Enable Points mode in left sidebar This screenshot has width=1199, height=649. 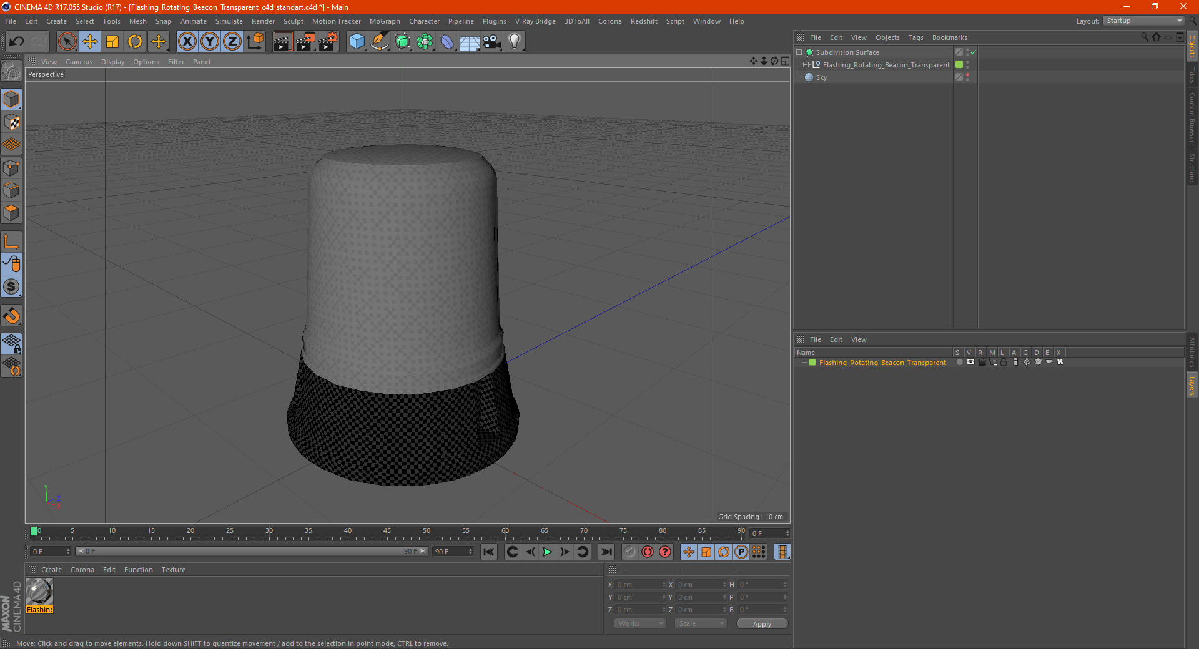[x=11, y=168]
